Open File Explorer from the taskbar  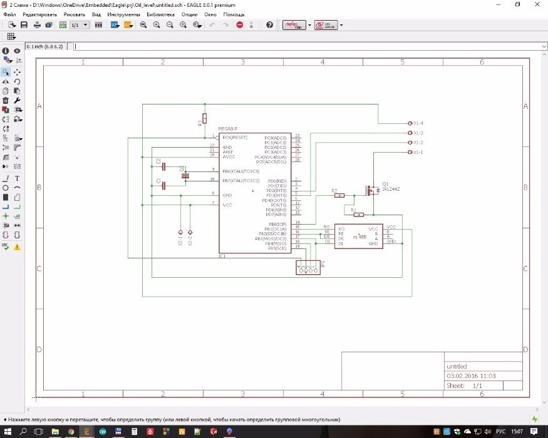[55, 431]
